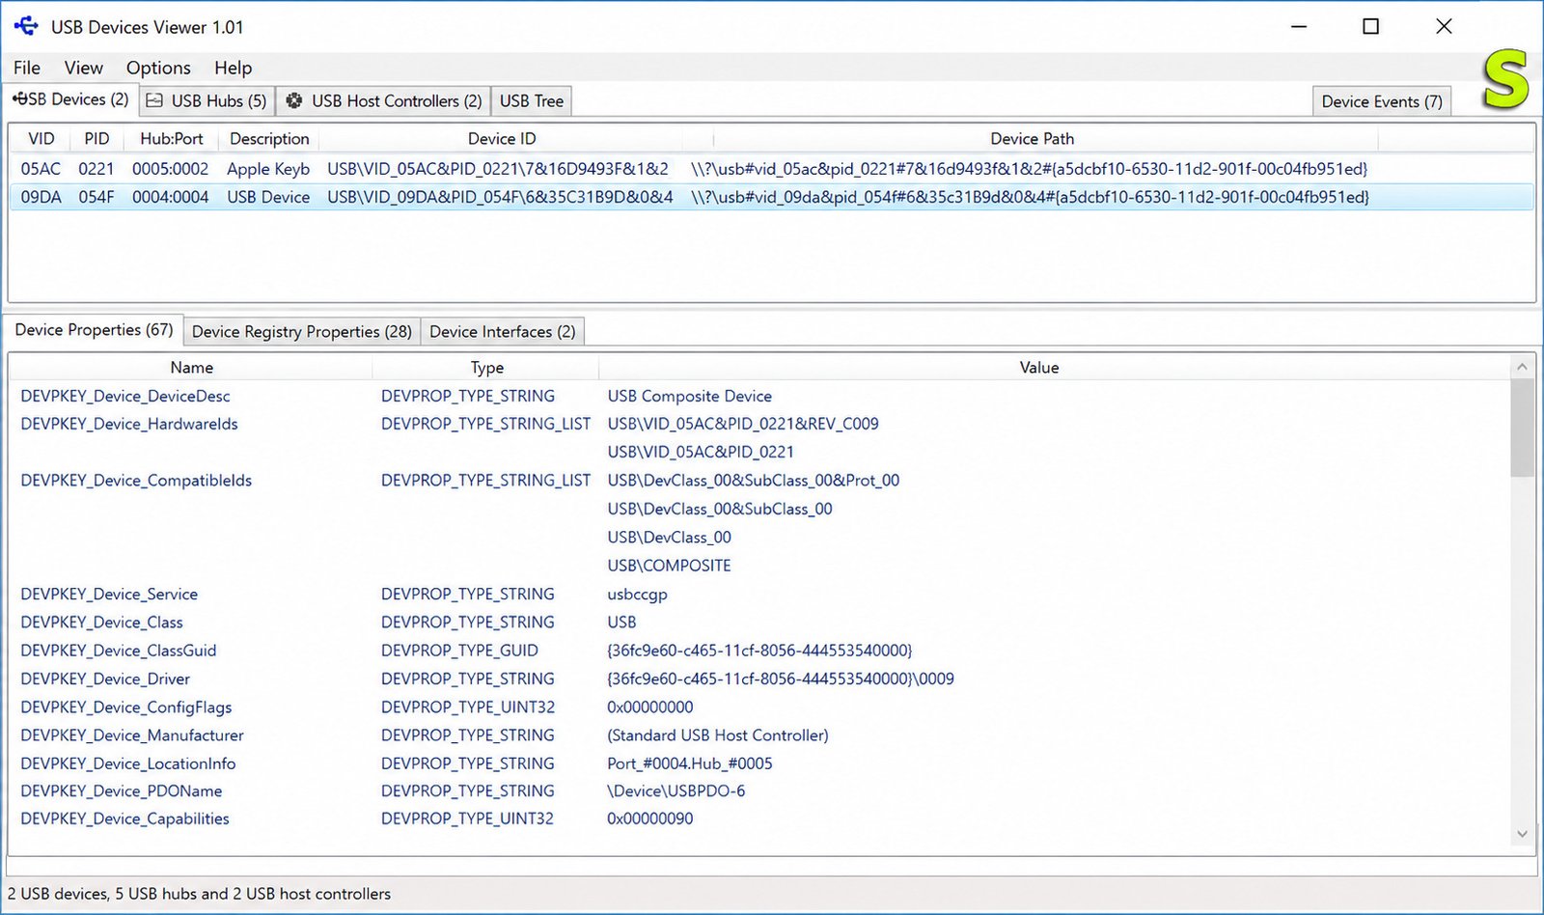This screenshot has height=915, width=1544.
Task: Click value Port_#0004.Hub_#0005
Action: coord(690,763)
